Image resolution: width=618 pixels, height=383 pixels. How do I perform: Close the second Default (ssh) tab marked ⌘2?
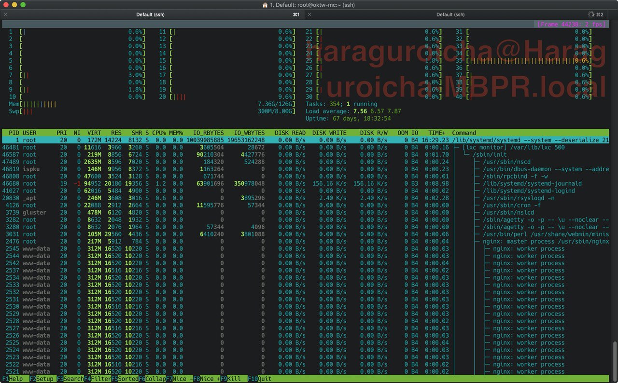point(309,15)
